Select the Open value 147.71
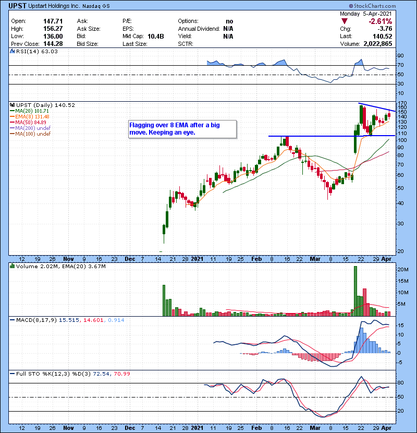Image resolution: width=417 pixels, height=433 pixels. coord(53,21)
